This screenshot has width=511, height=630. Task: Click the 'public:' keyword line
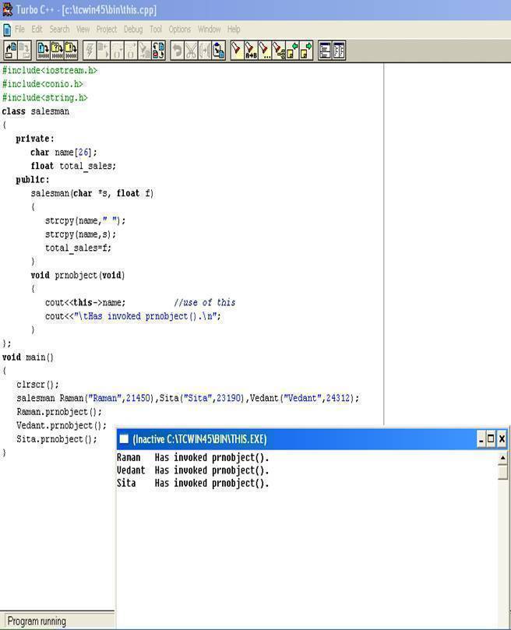32,180
